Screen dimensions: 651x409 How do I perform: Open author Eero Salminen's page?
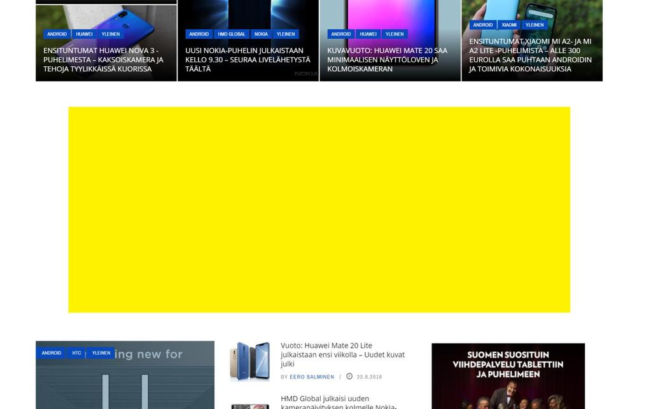click(312, 377)
